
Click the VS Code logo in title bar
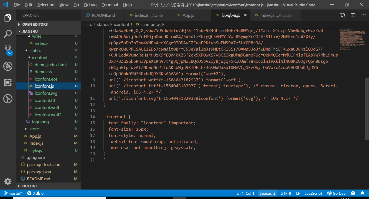point(5,5)
